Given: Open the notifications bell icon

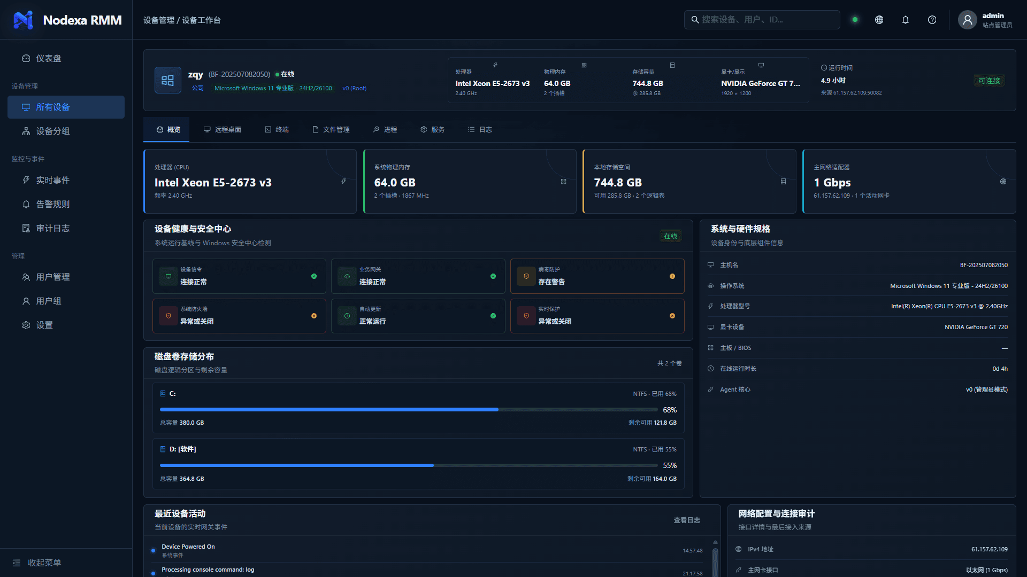Looking at the screenshot, I should [x=906, y=20].
